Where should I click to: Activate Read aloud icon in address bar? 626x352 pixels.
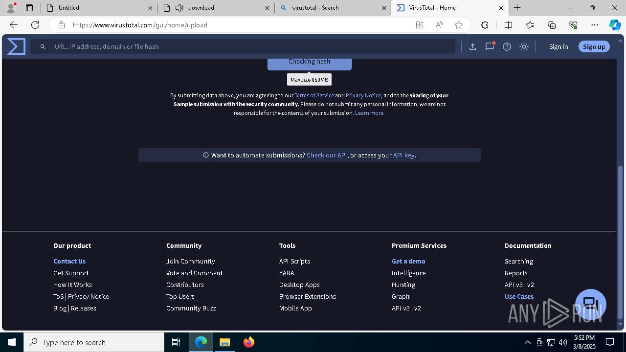tap(439, 25)
